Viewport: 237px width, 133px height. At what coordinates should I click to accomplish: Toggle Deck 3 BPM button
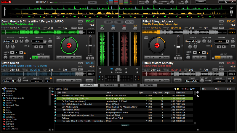(80, 21)
